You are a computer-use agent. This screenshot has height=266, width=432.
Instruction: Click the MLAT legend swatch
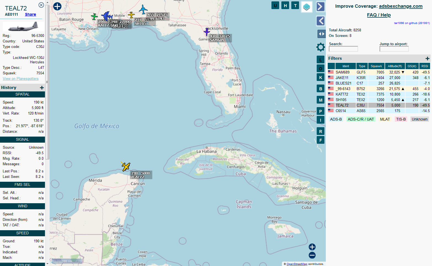[x=385, y=119]
